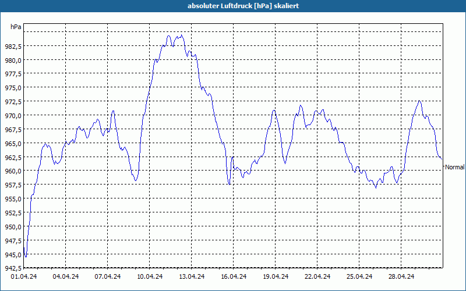This screenshot has height=291, width=466.
Task: Click the 'Normal' label at the right edge
Action: 454,167
